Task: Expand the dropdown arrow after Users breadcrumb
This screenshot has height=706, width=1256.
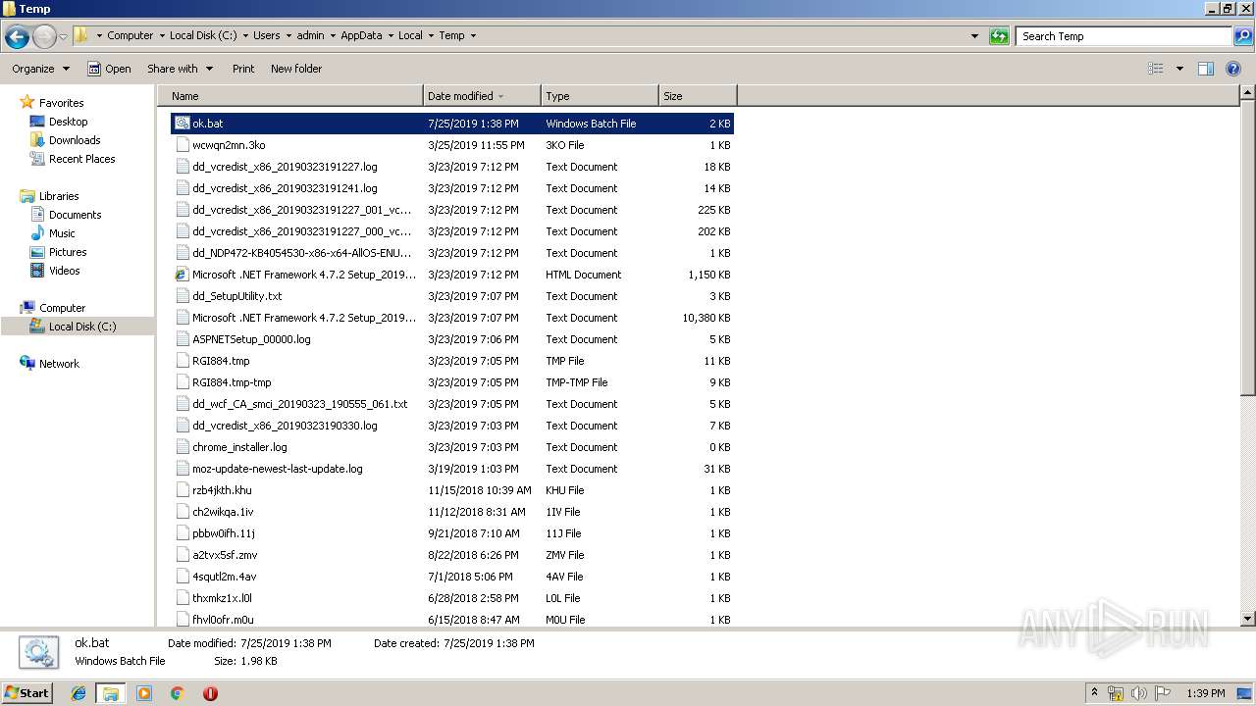Action: click(288, 35)
